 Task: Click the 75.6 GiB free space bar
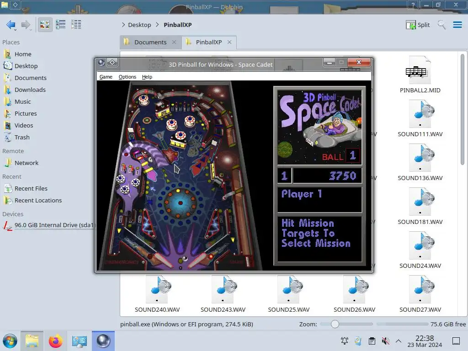pos(402,324)
